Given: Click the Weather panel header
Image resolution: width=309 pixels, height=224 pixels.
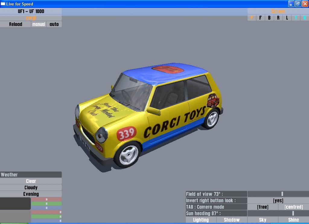Looking at the screenshot, I should [31, 174].
